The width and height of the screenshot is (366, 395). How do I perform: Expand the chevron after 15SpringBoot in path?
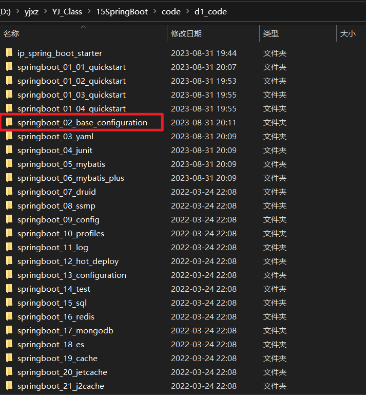click(x=155, y=11)
